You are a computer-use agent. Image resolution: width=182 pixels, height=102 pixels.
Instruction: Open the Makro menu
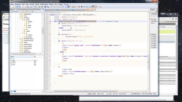(x=51, y=4)
